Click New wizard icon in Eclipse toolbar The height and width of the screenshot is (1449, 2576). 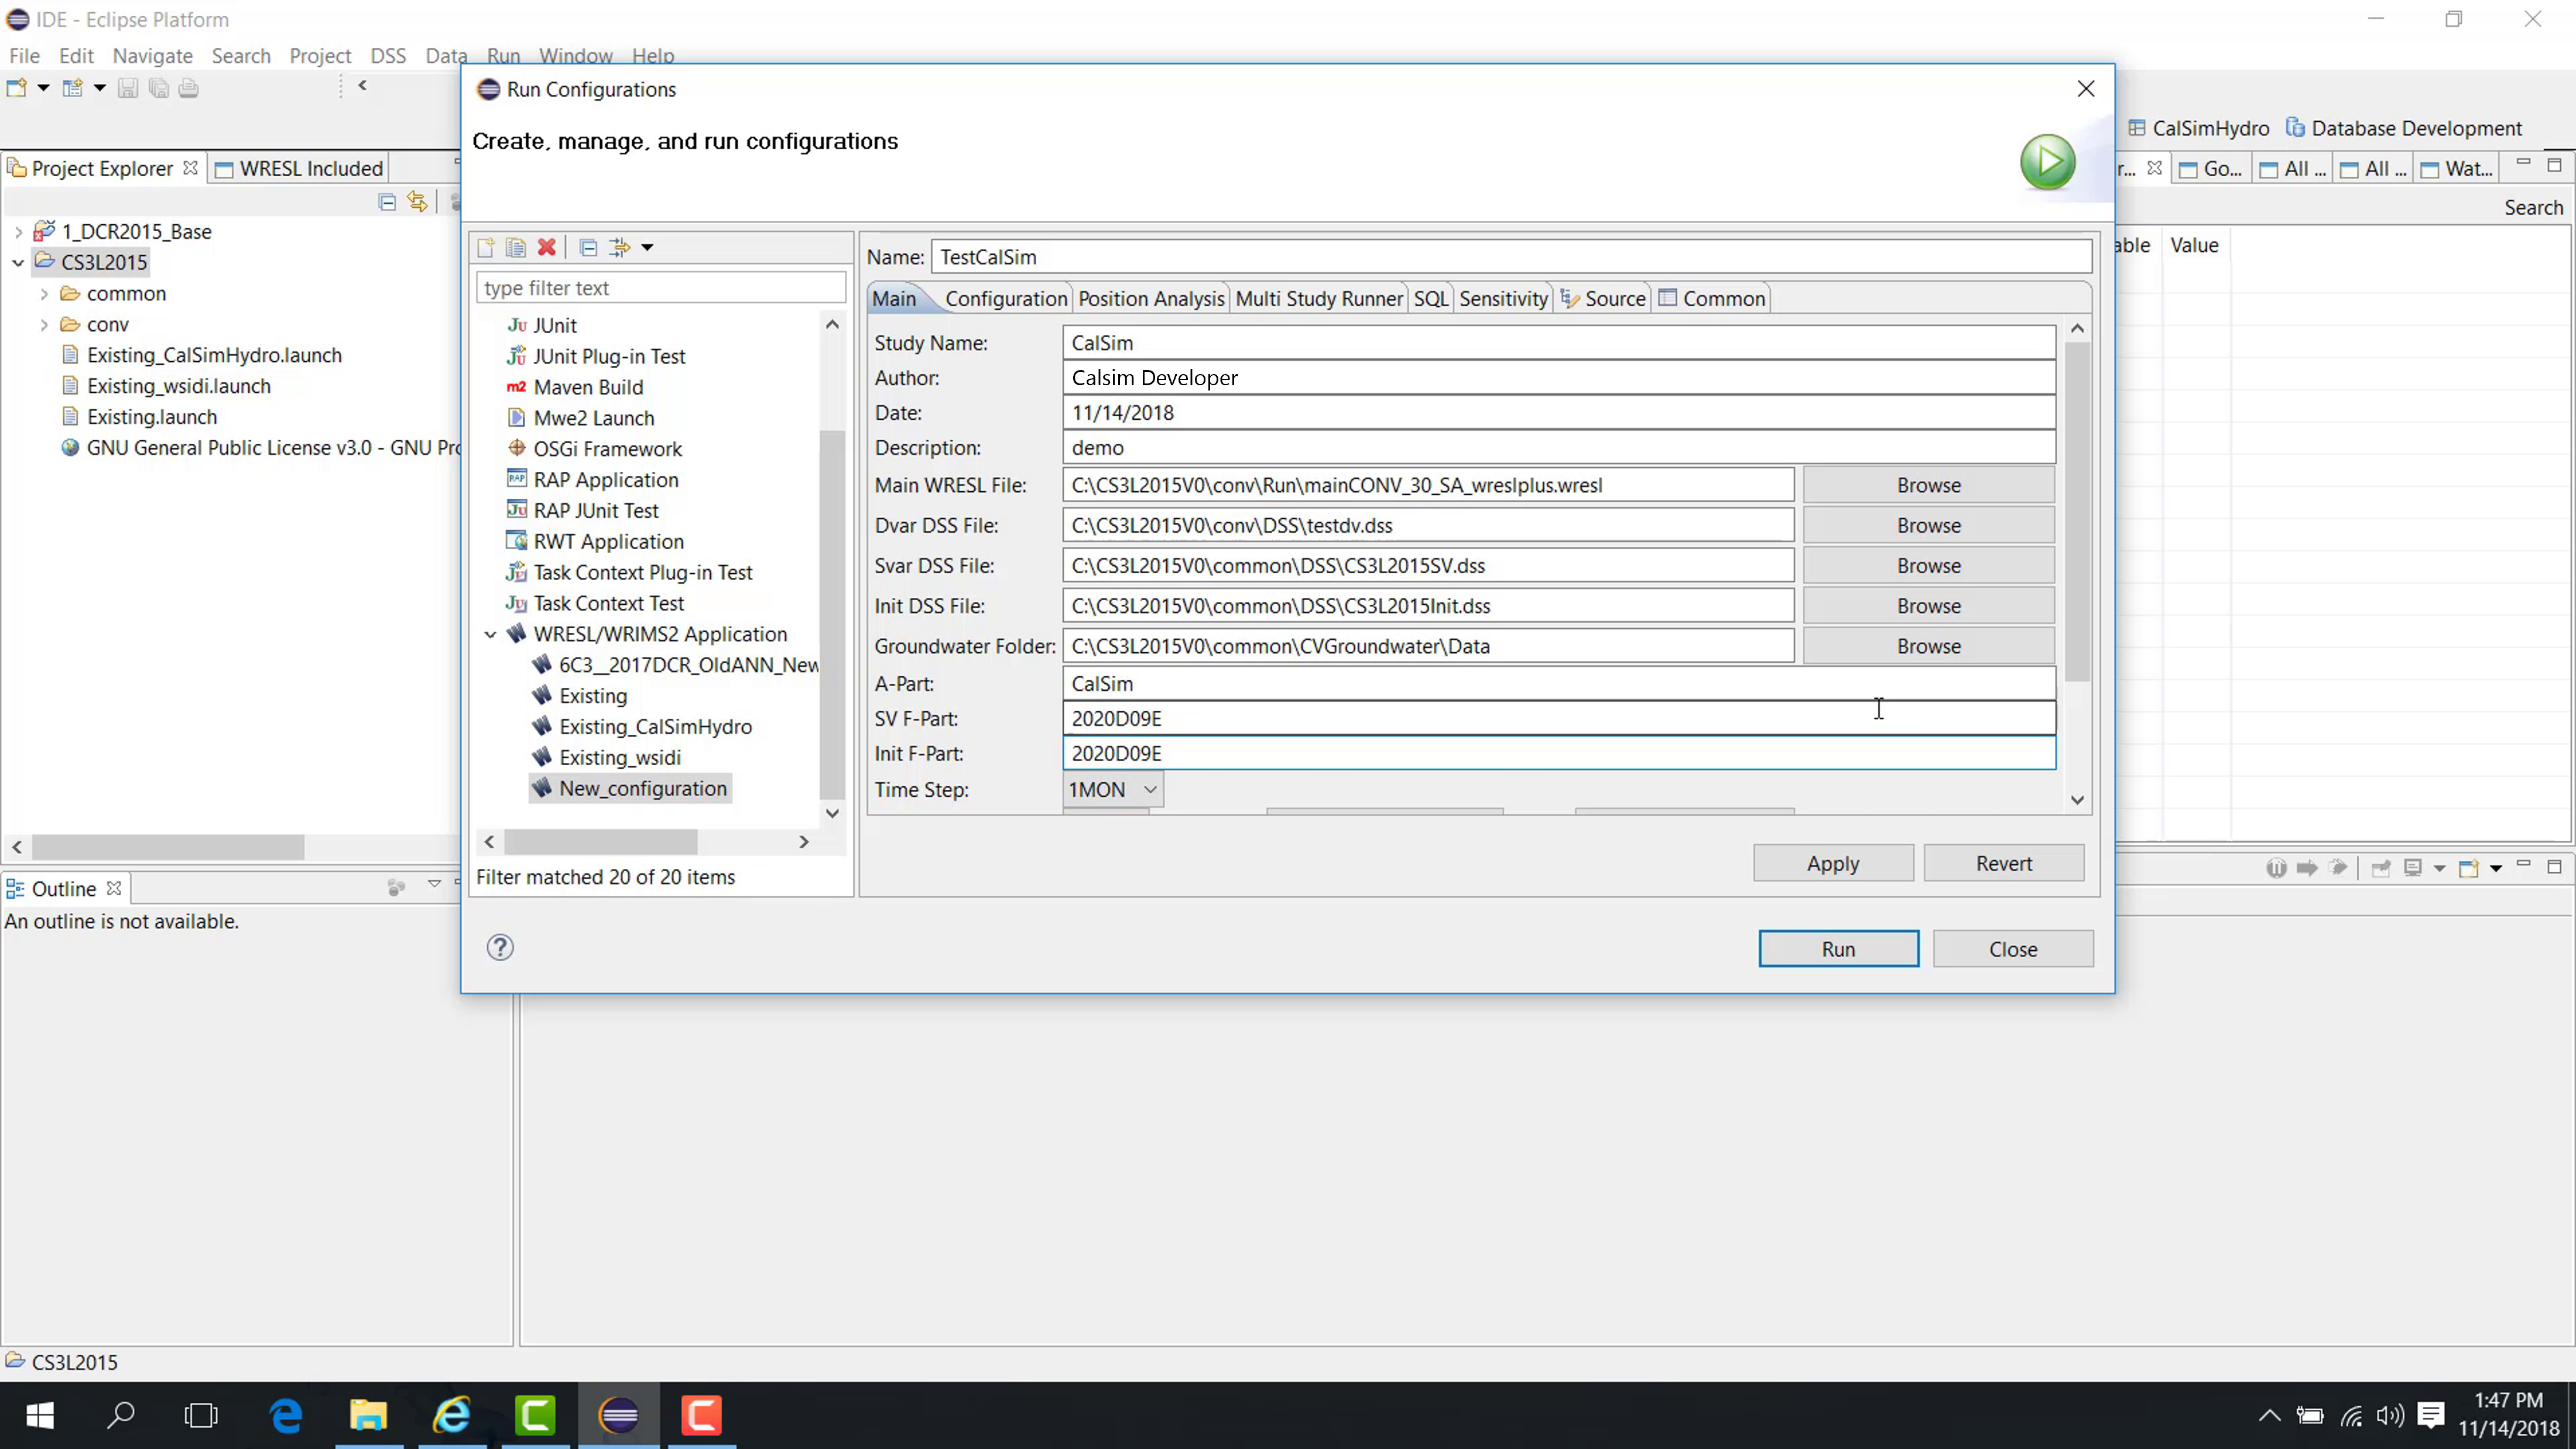tap(17, 88)
